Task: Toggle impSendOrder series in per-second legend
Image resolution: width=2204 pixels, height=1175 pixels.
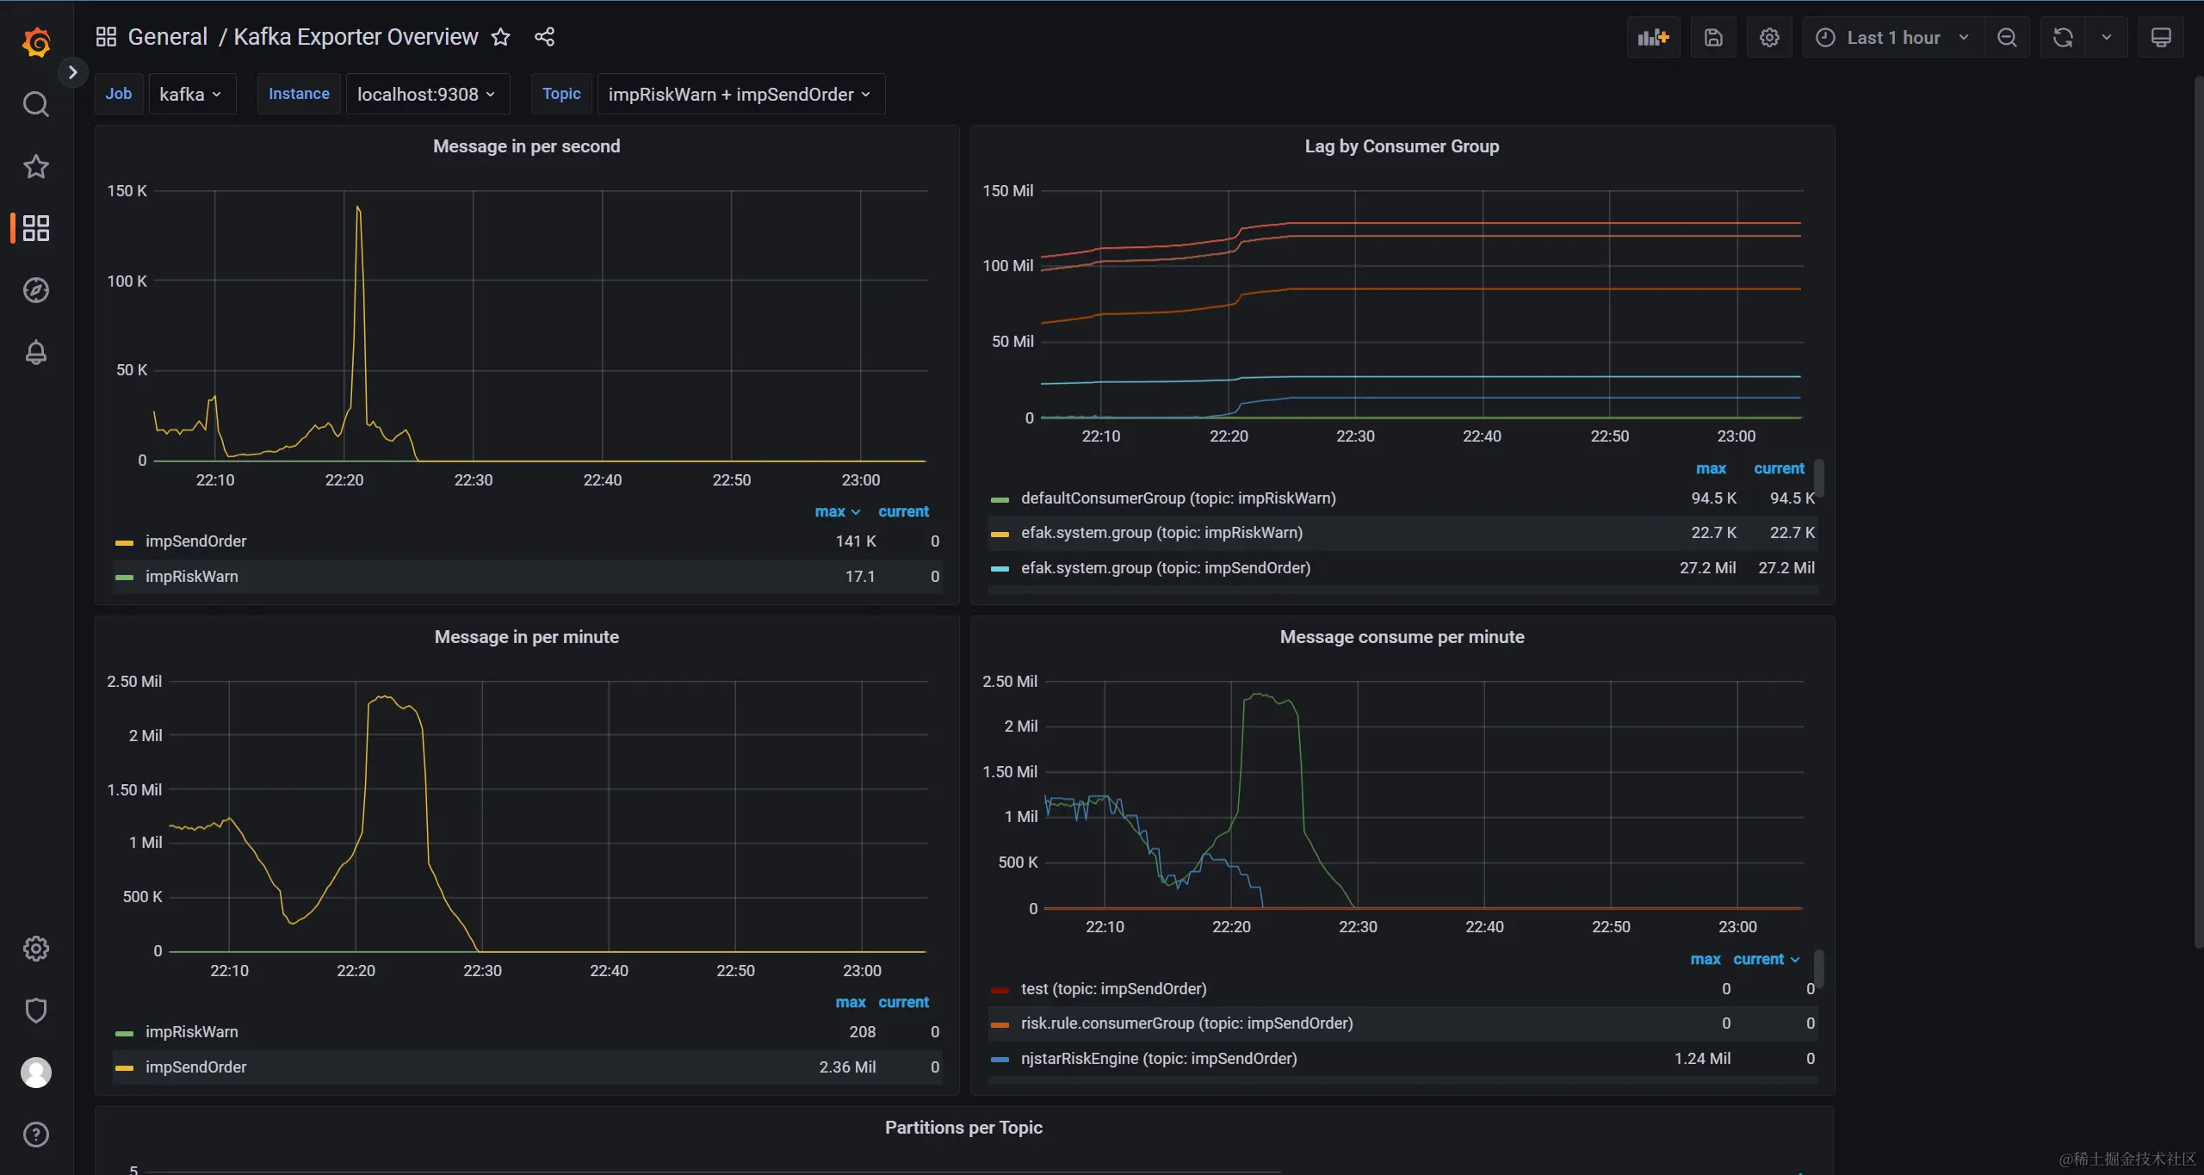Action: click(x=195, y=541)
